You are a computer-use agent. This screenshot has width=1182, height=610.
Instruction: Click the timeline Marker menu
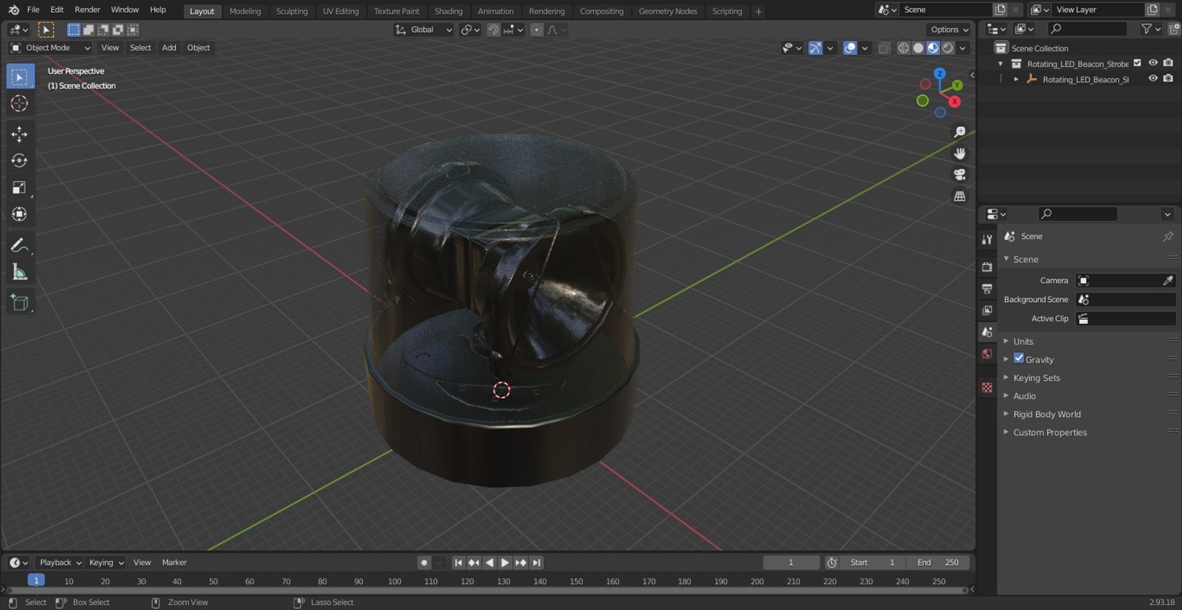(x=174, y=563)
